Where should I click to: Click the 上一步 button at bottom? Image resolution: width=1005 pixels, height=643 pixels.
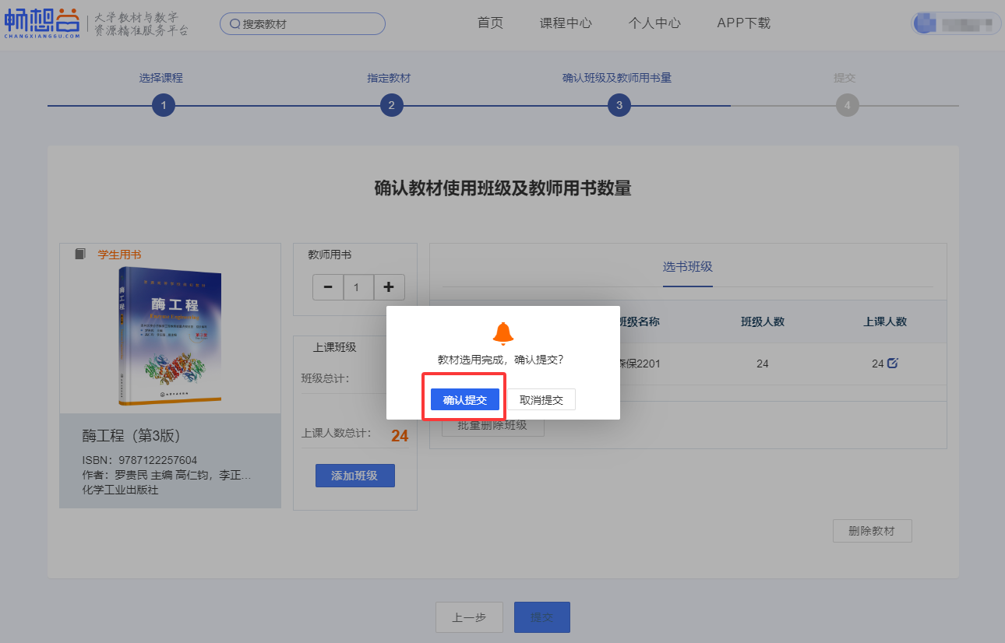469,617
